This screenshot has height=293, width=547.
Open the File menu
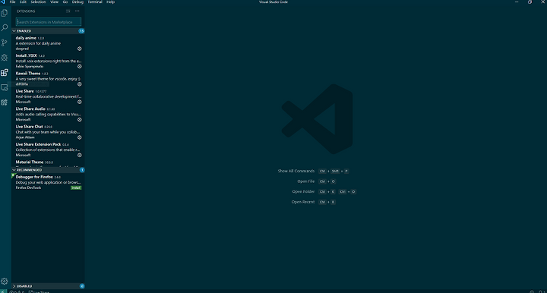13,2
